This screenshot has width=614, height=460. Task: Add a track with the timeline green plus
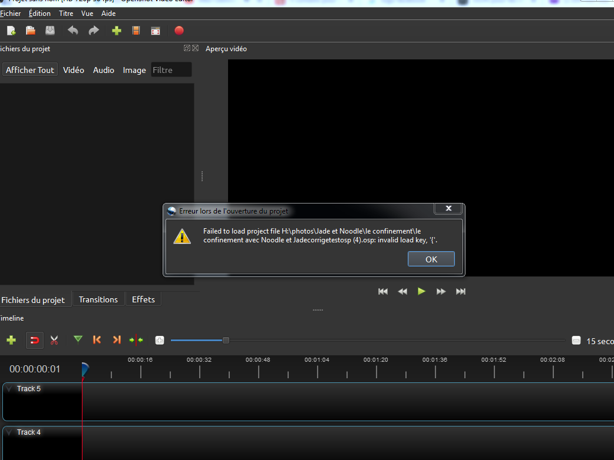pyautogui.click(x=11, y=340)
